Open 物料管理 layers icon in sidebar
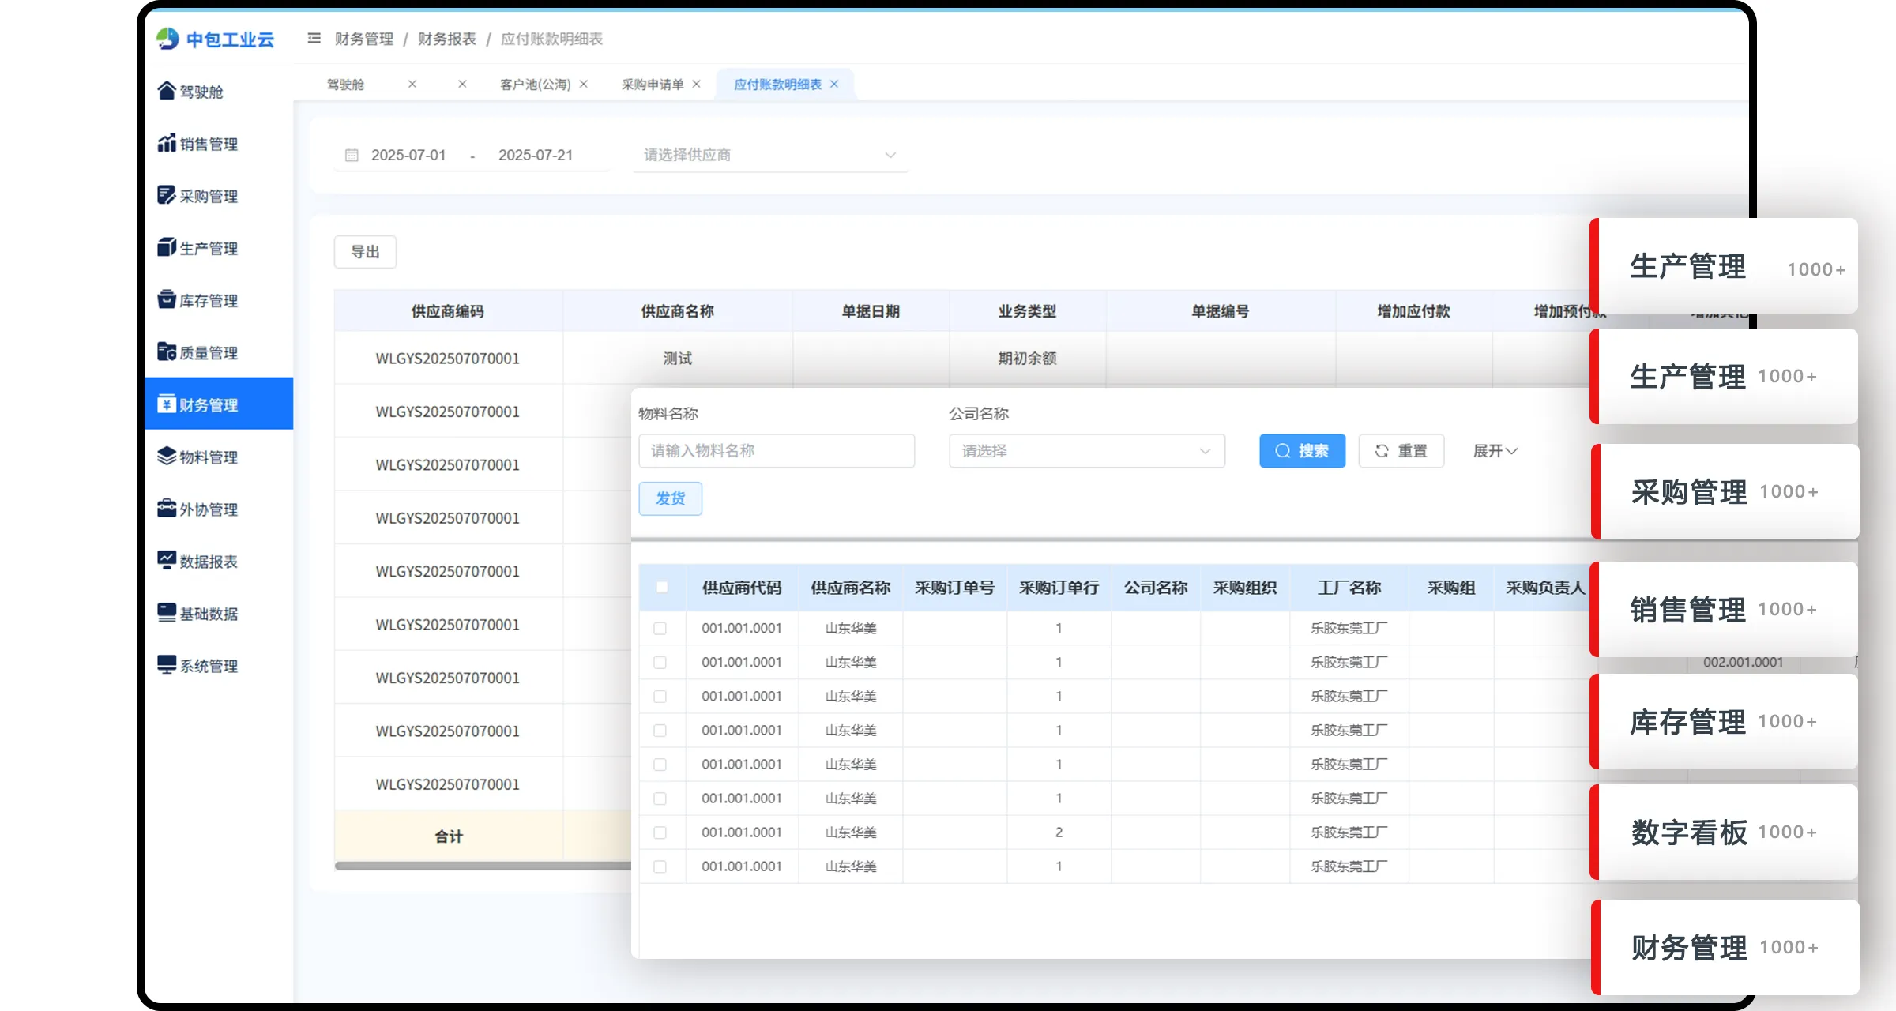Image resolution: width=1896 pixels, height=1011 pixels. 167,456
